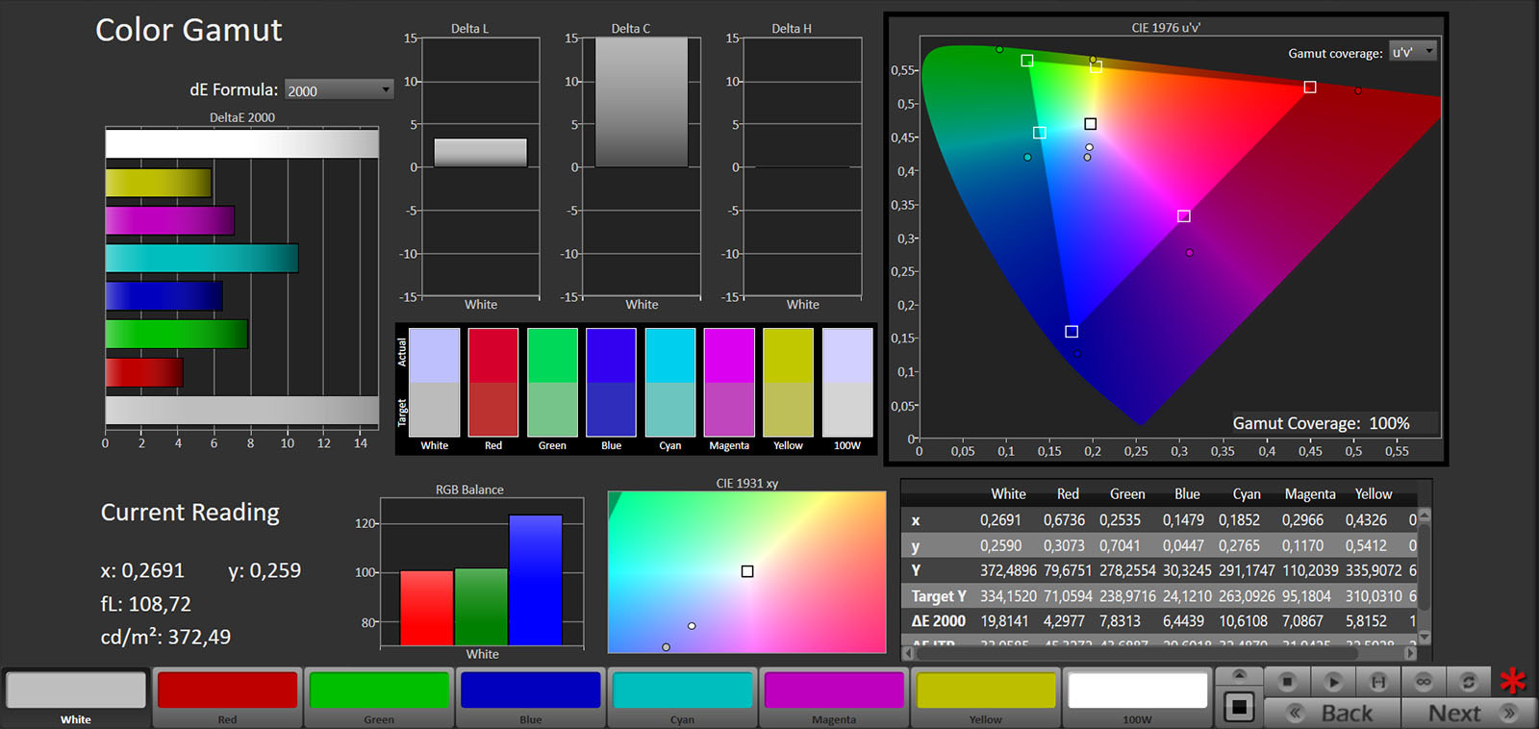Select the Magenta color patch
The height and width of the screenshot is (729, 1539).
[834, 691]
